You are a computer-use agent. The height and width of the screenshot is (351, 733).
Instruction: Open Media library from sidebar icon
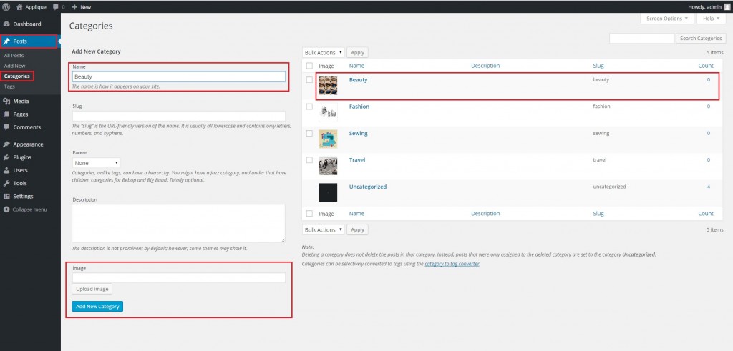(6, 102)
